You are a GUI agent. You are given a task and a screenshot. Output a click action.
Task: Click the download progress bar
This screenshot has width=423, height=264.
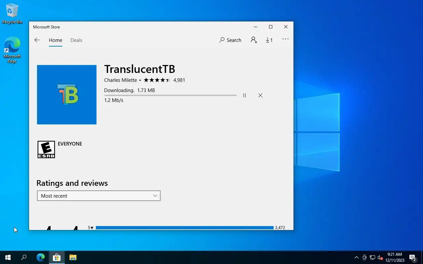click(x=170, y=95)
